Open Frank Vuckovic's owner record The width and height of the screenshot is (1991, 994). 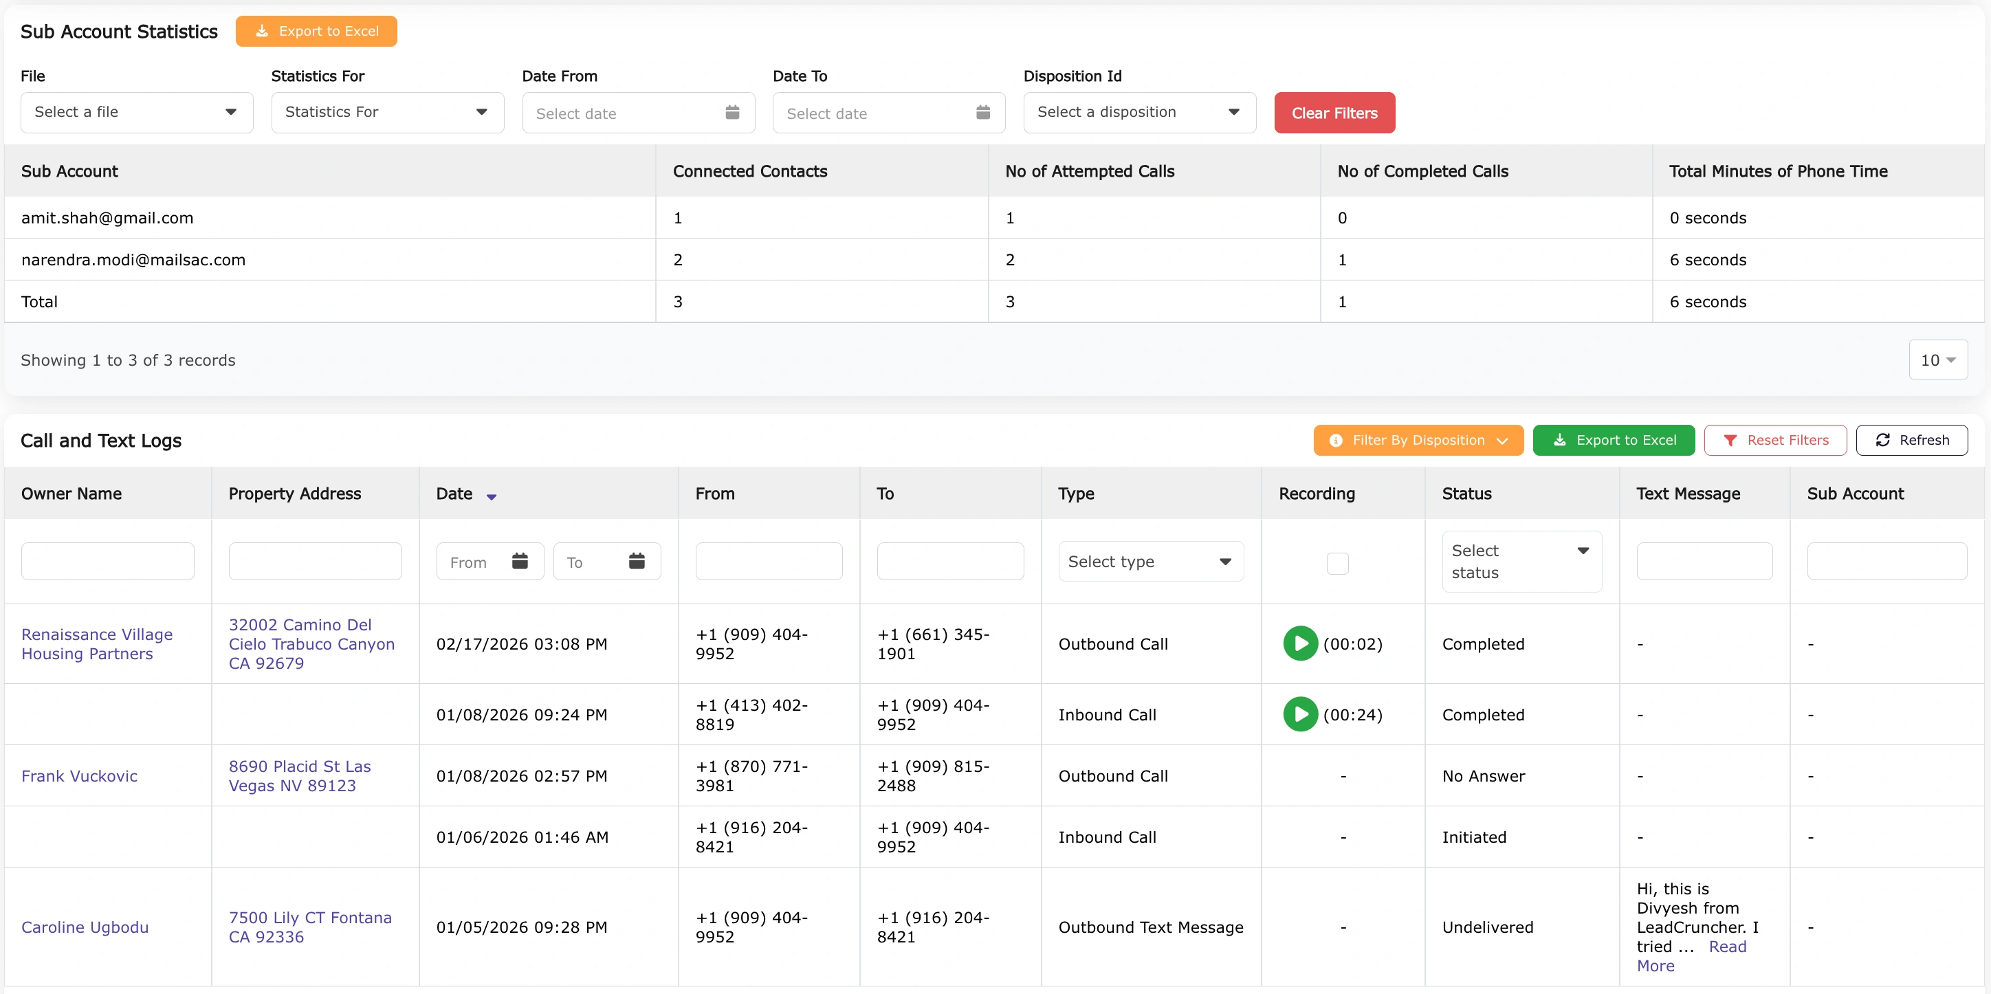(80, 775)
